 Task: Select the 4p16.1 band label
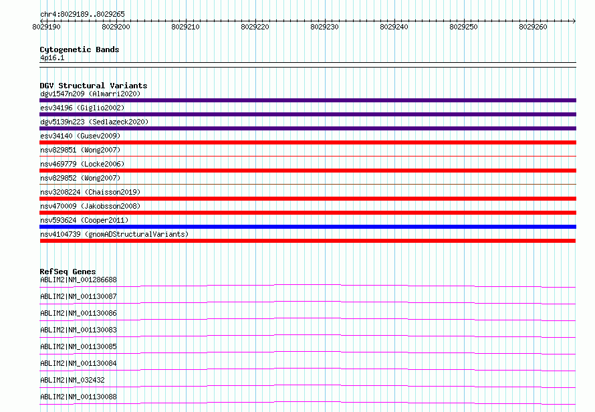click(52, 58)
